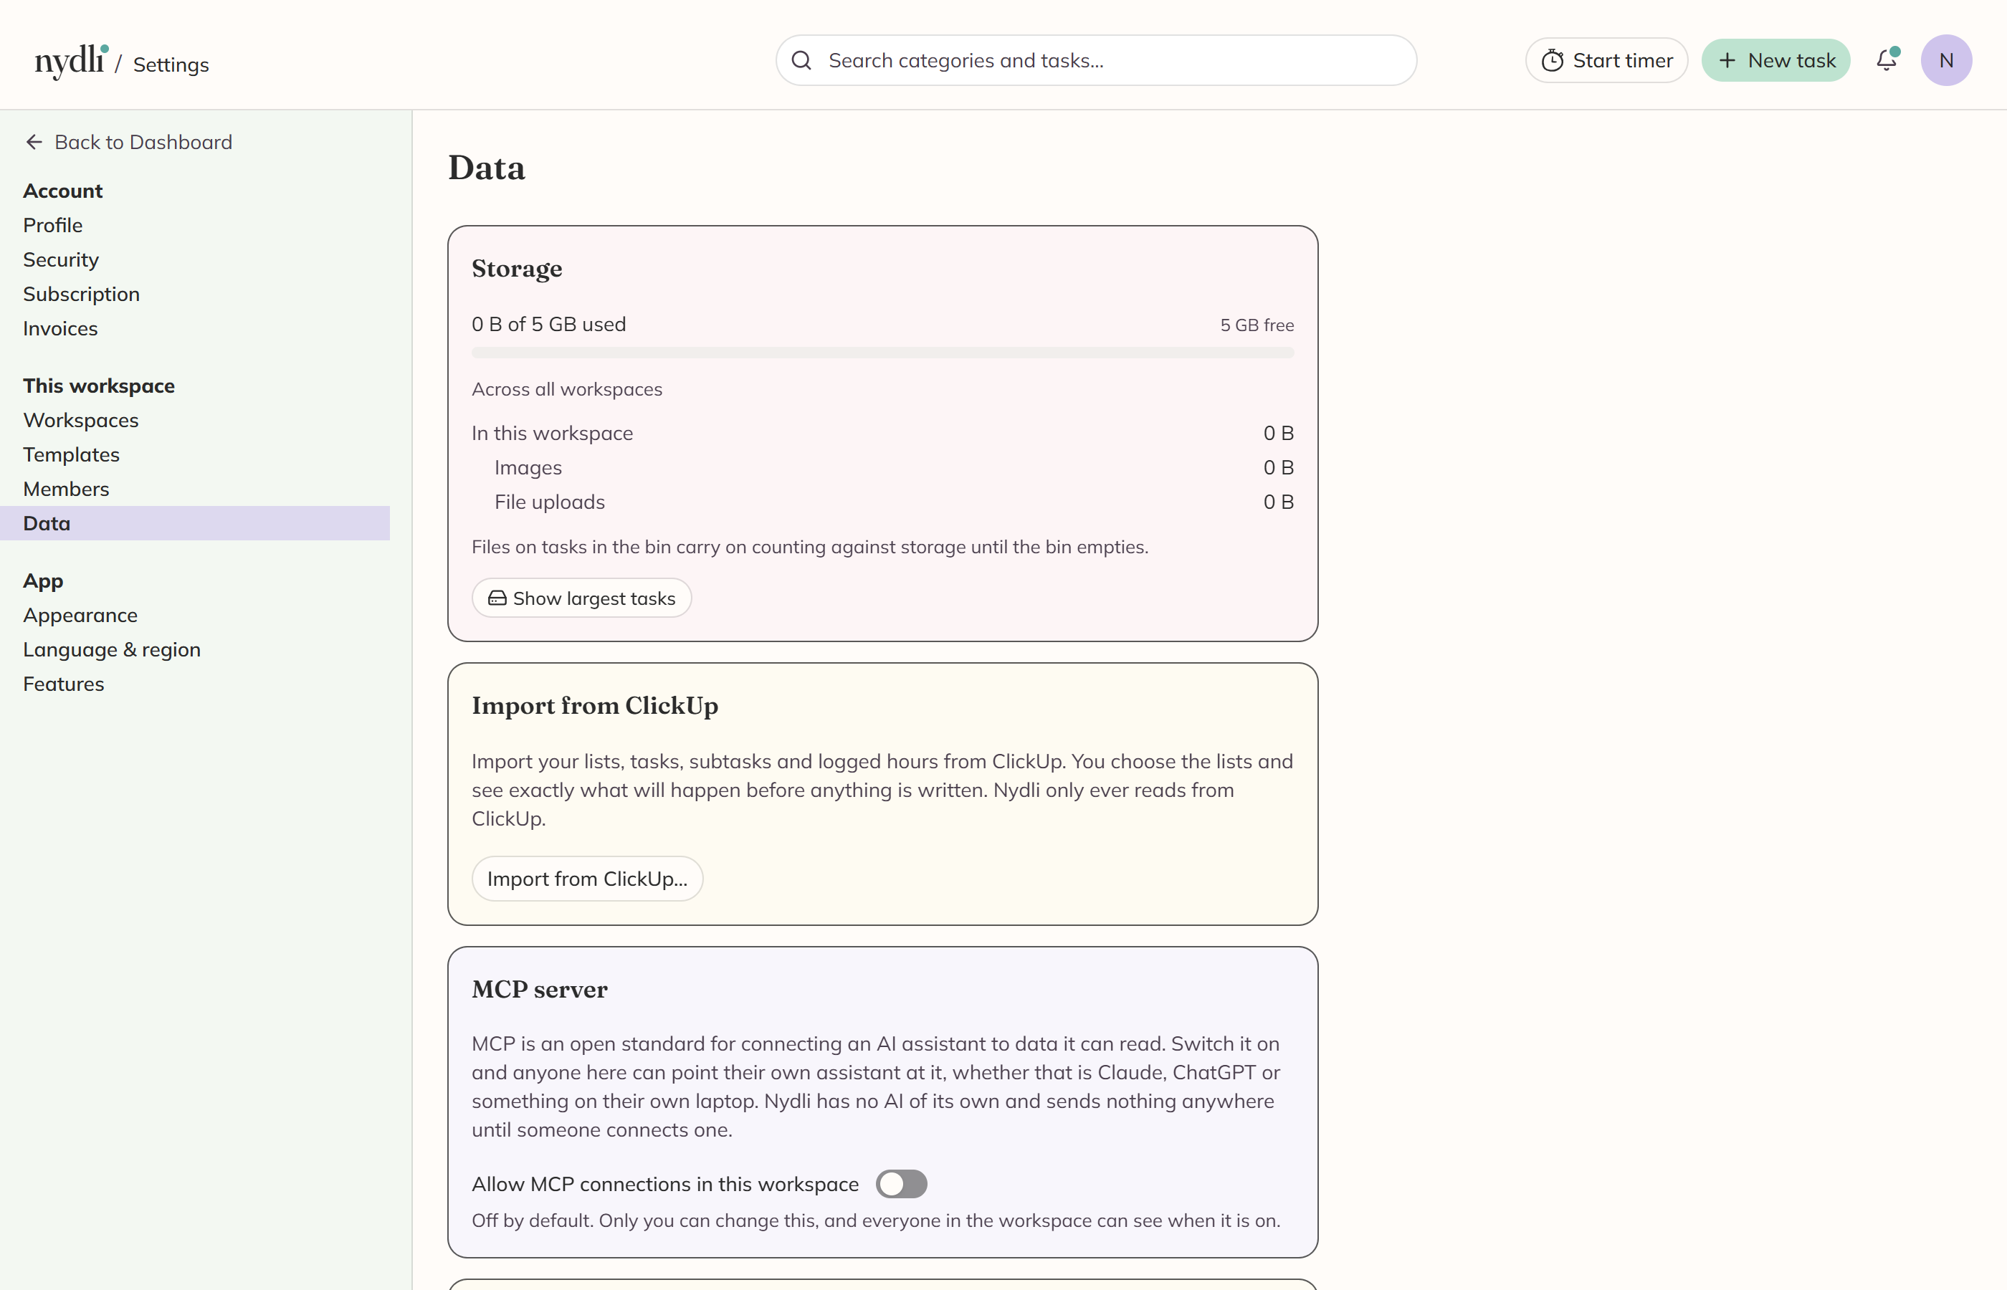Image resolution: width=2007 pixels, height=1290 pixels.
Task: Click the 'This workspace' section heading
Action: click(99, 386)
